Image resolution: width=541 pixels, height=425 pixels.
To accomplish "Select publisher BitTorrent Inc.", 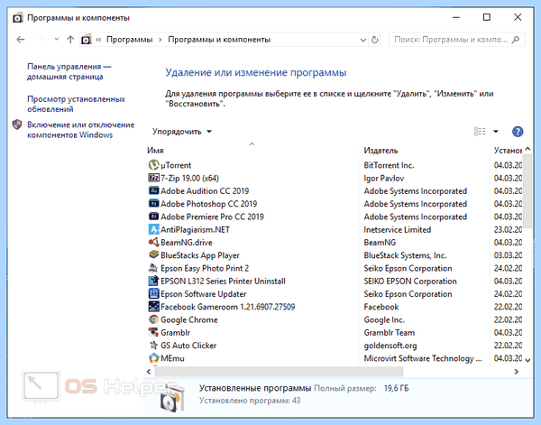I will coord(389,165).
